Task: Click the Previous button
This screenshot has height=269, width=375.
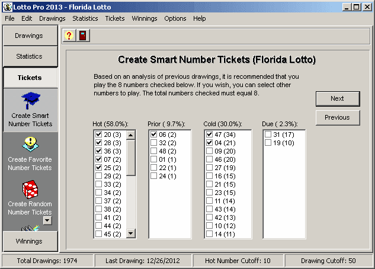Action: point(338,117)
